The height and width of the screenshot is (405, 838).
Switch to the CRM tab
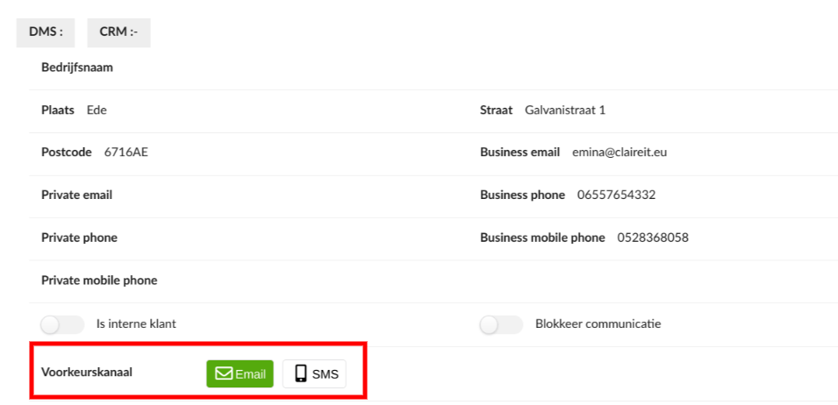[118, 32]
